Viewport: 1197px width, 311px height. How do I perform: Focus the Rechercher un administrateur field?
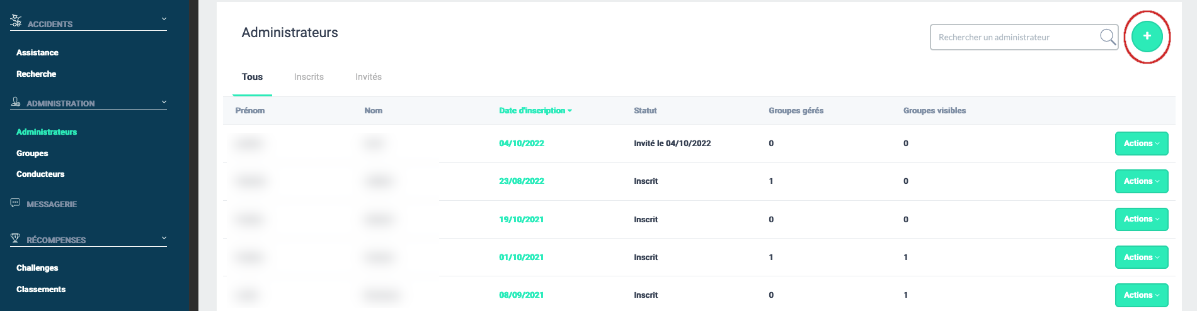click(x=1016, y=37)
